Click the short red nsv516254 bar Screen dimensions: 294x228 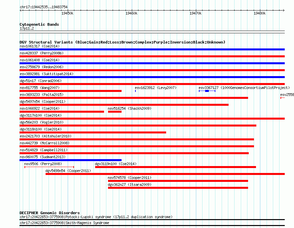[x=115, y=112]
